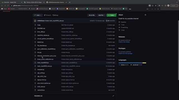Click the page vertical scrollbar
Viewport: 179px width, 100px height.
click(x=178, y=50)
